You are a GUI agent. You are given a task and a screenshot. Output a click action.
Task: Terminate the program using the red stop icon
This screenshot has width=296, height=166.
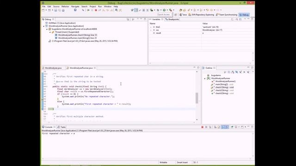(96, 10)
